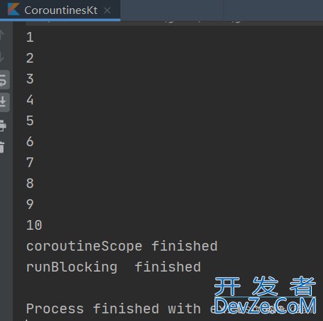
Task: Click output line showing 8
Action: pyautogui.click(x=30, y=184)
